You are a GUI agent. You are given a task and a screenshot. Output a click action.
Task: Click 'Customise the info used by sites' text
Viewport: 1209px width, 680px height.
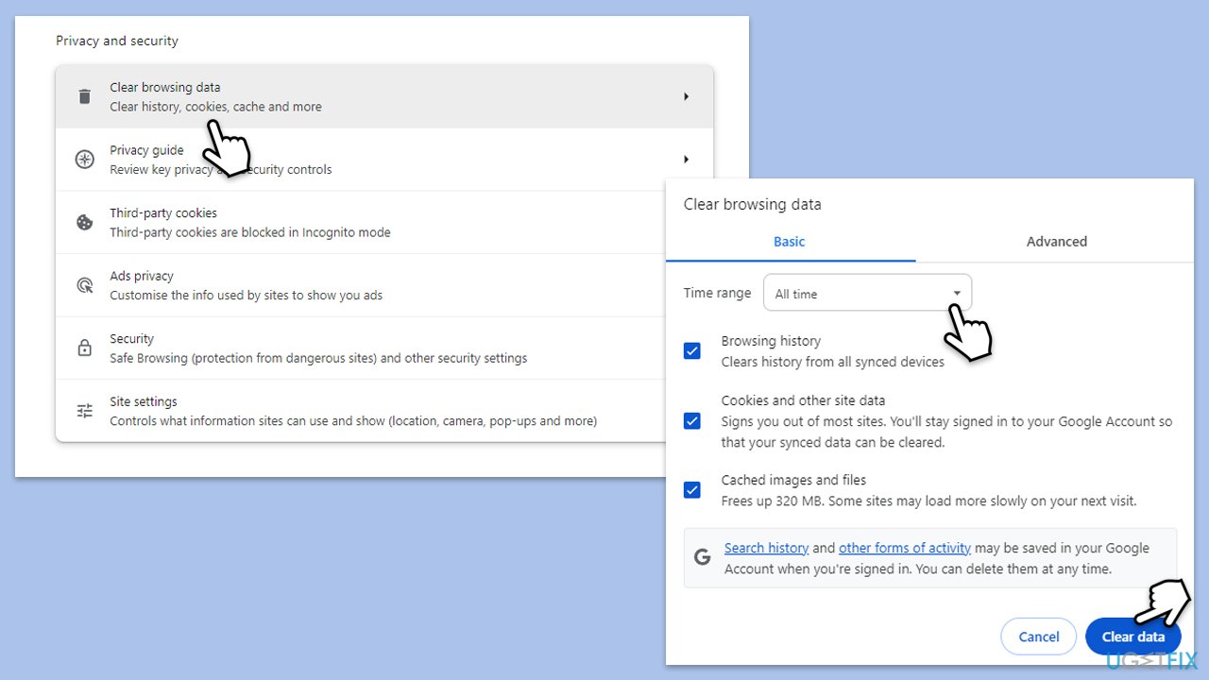(246, 296)
